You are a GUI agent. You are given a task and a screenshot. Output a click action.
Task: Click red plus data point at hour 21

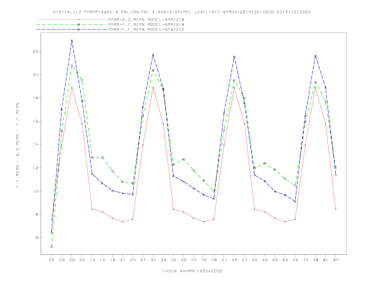click(122, 221)
